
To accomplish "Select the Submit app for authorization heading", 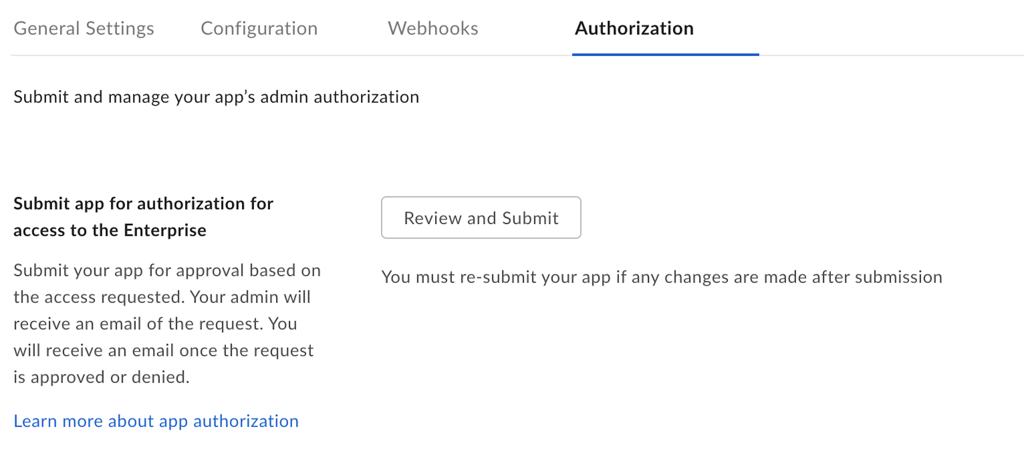I will click(143, 203).
